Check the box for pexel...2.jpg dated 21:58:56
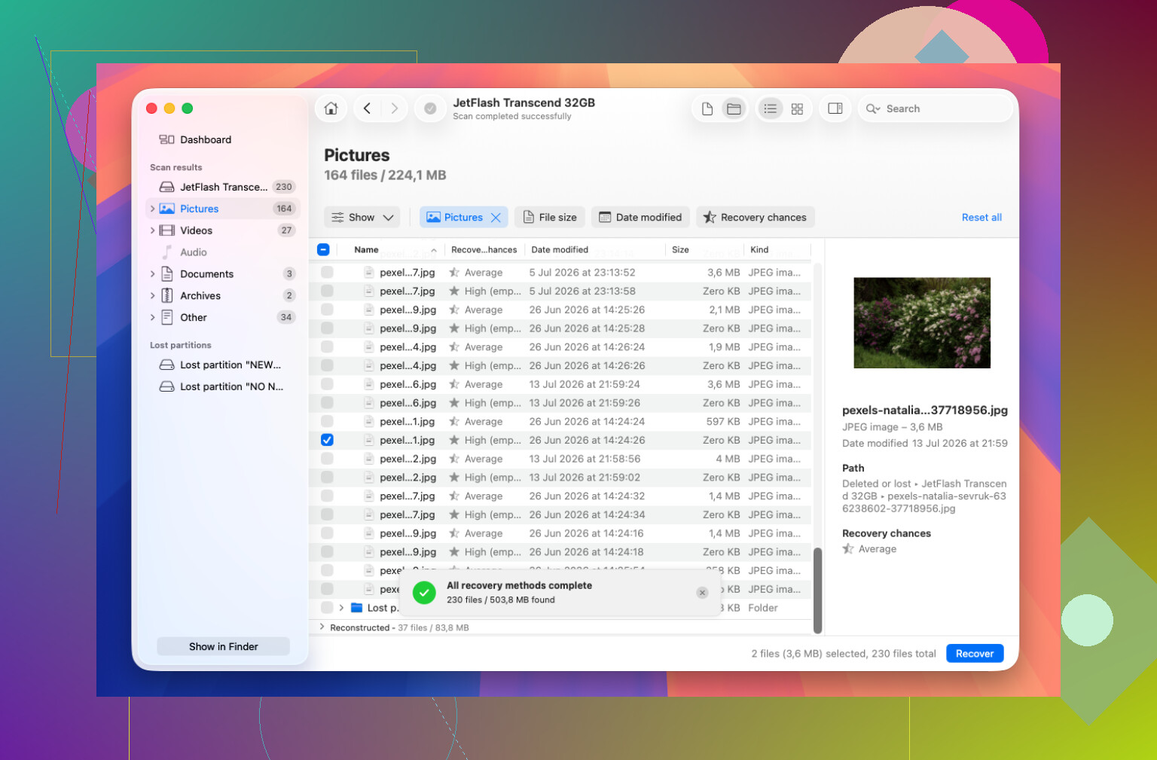Image resolution: width=1157 pixels, height=760 pixels. pyautogui.click(x=327, y=459)
